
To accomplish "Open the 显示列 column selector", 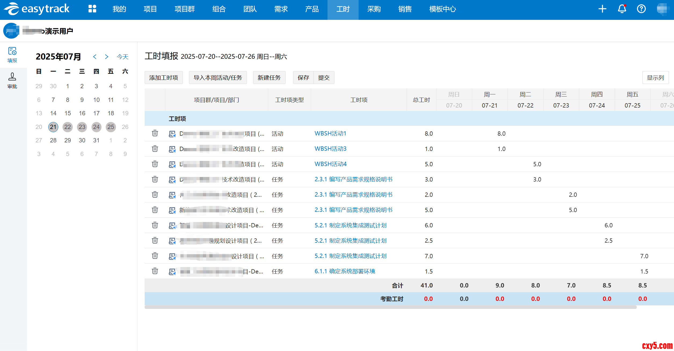I will click(655, 78).
